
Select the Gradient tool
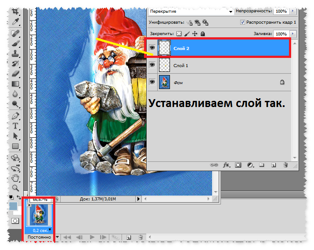point(15,84)
